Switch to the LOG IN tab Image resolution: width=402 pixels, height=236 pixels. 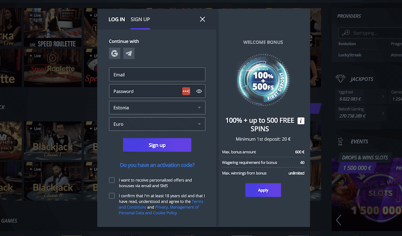click(x=117, y=20)
